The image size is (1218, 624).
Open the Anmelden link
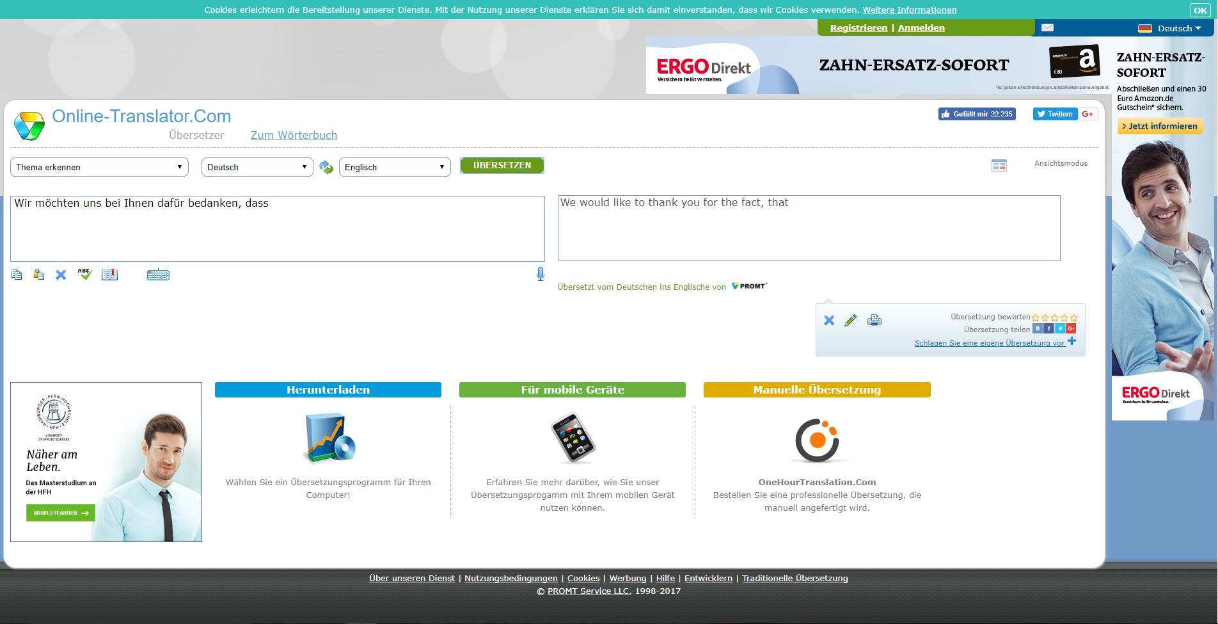pos(921,28)
